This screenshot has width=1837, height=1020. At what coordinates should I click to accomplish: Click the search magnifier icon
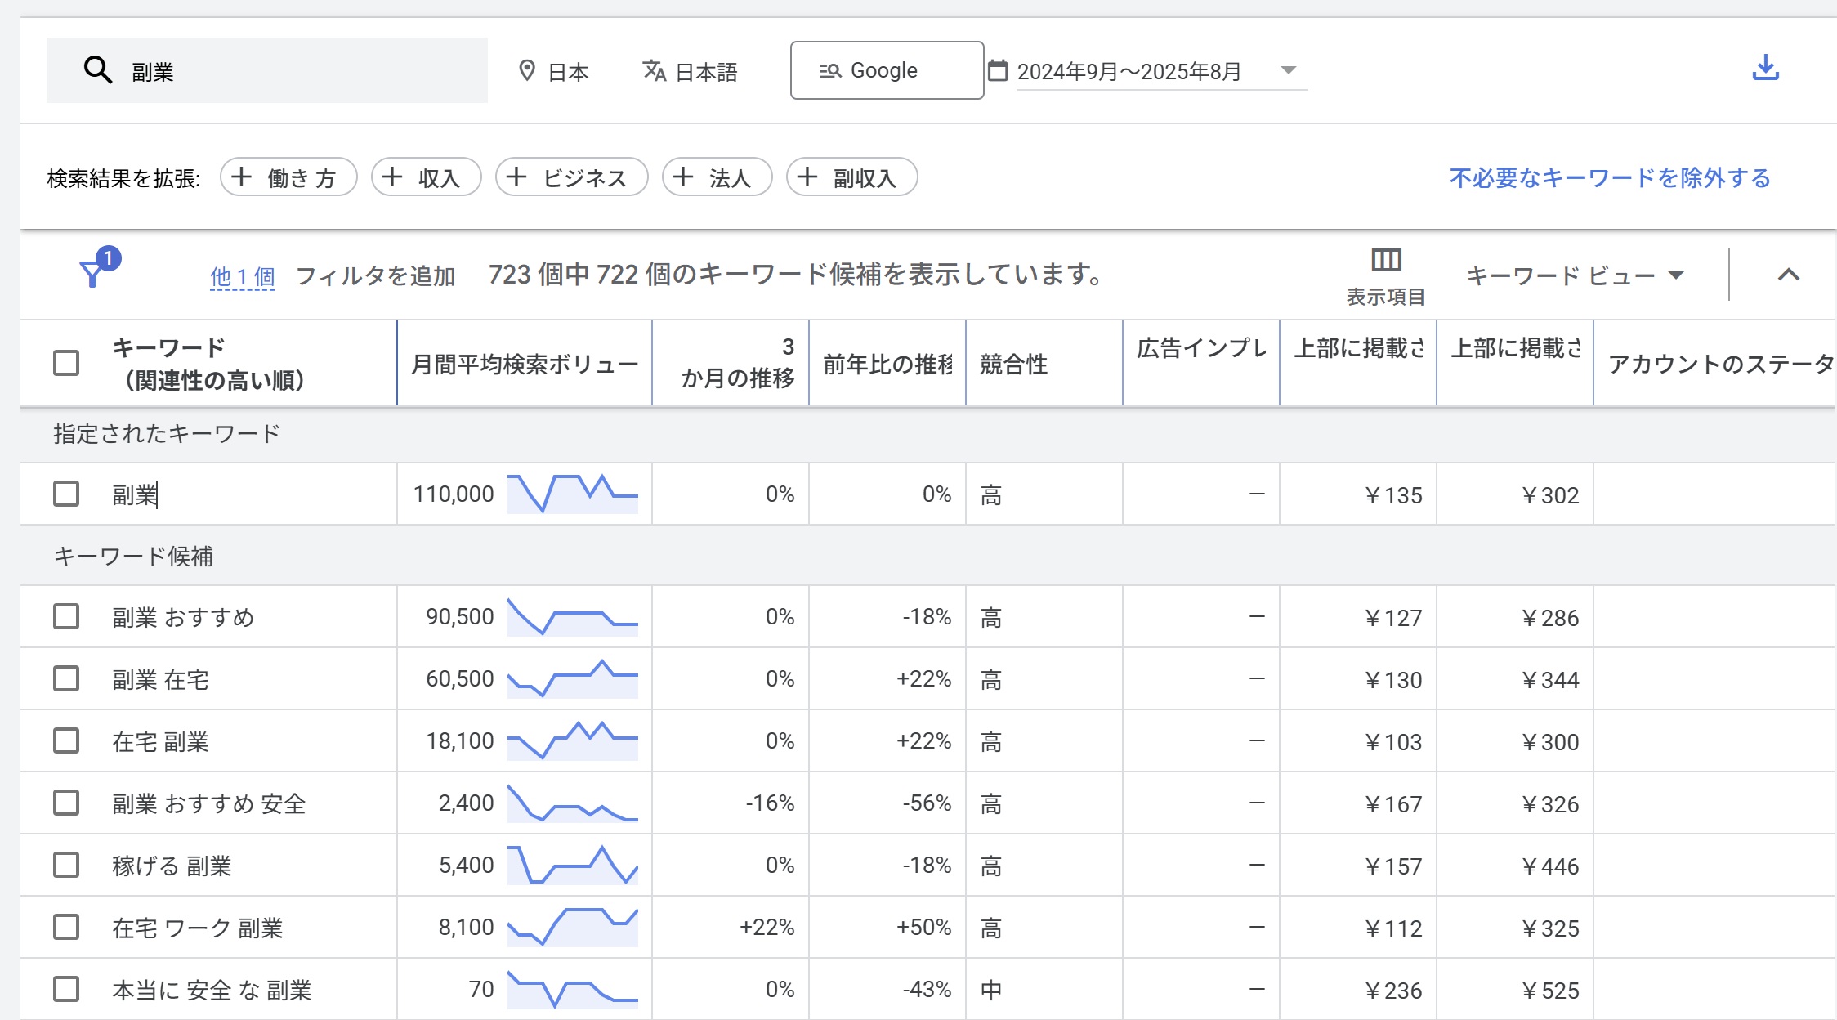tap(97, 70)
